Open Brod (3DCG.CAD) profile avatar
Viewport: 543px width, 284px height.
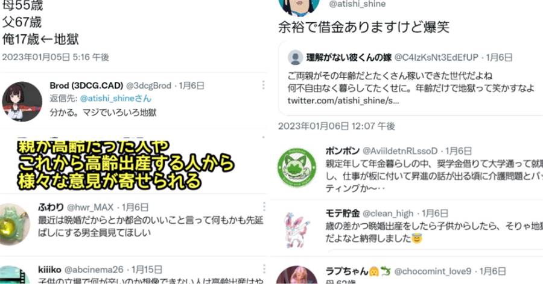point(22,102)
